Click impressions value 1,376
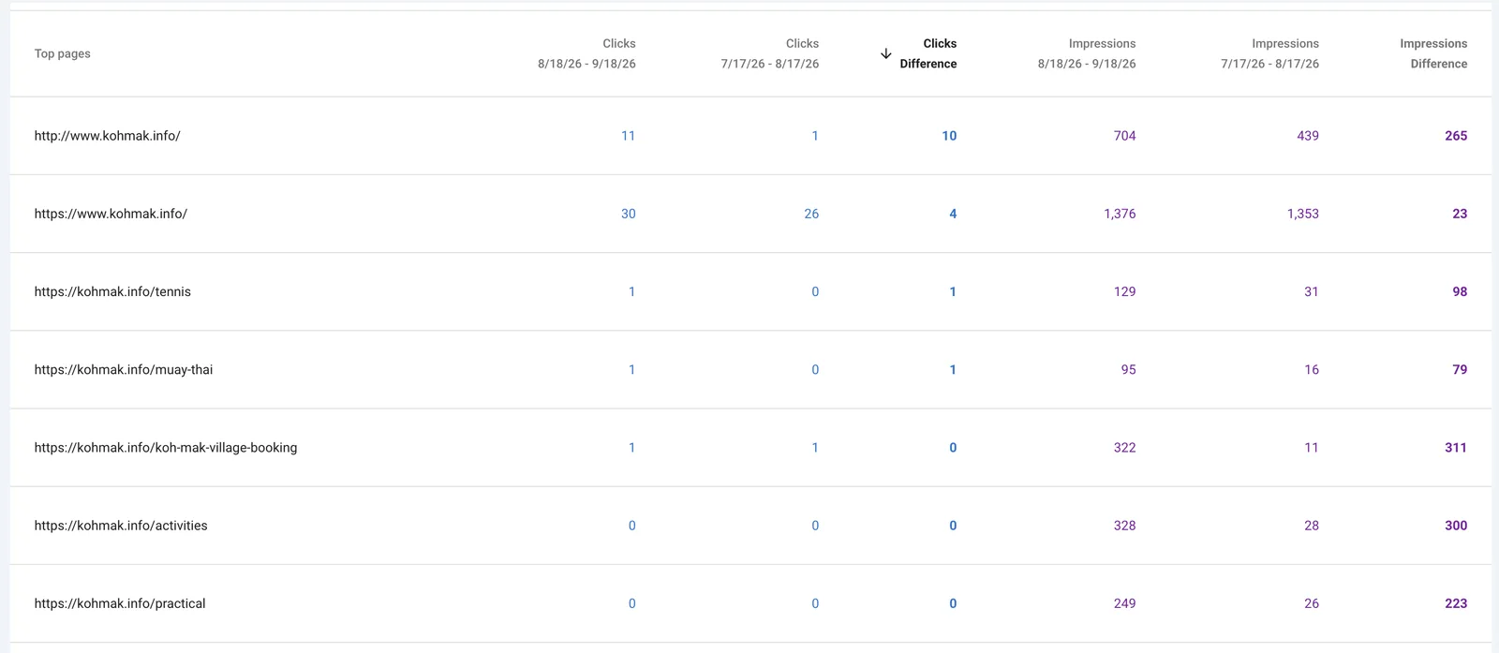 click(1120, 214)
